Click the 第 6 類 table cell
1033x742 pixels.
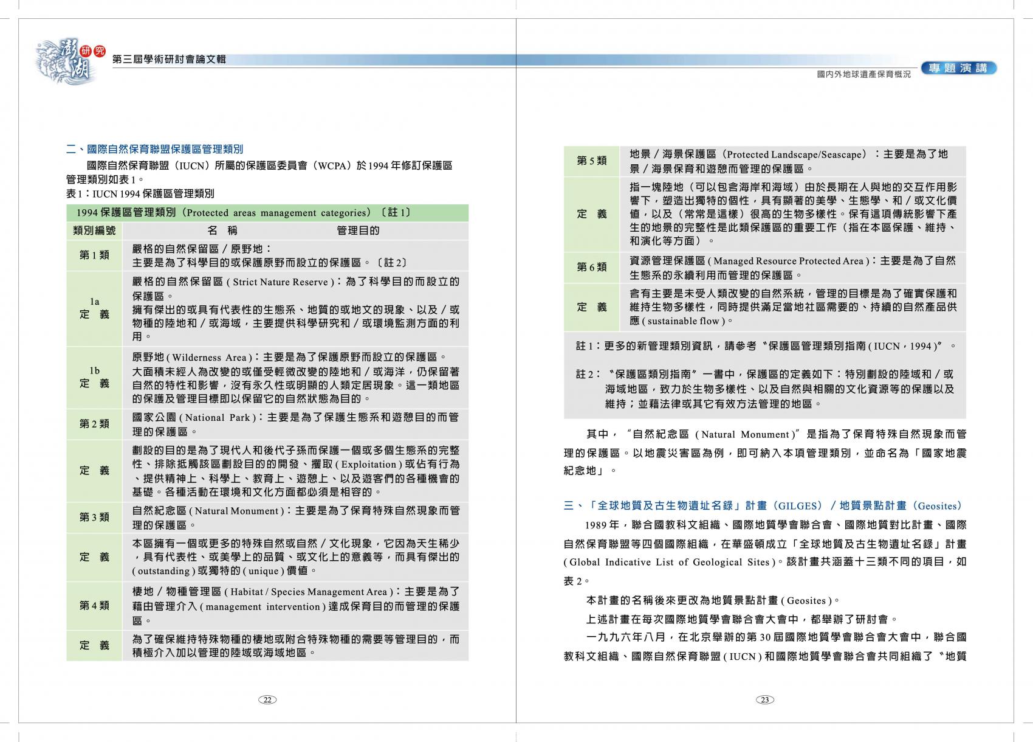point(591,268)
